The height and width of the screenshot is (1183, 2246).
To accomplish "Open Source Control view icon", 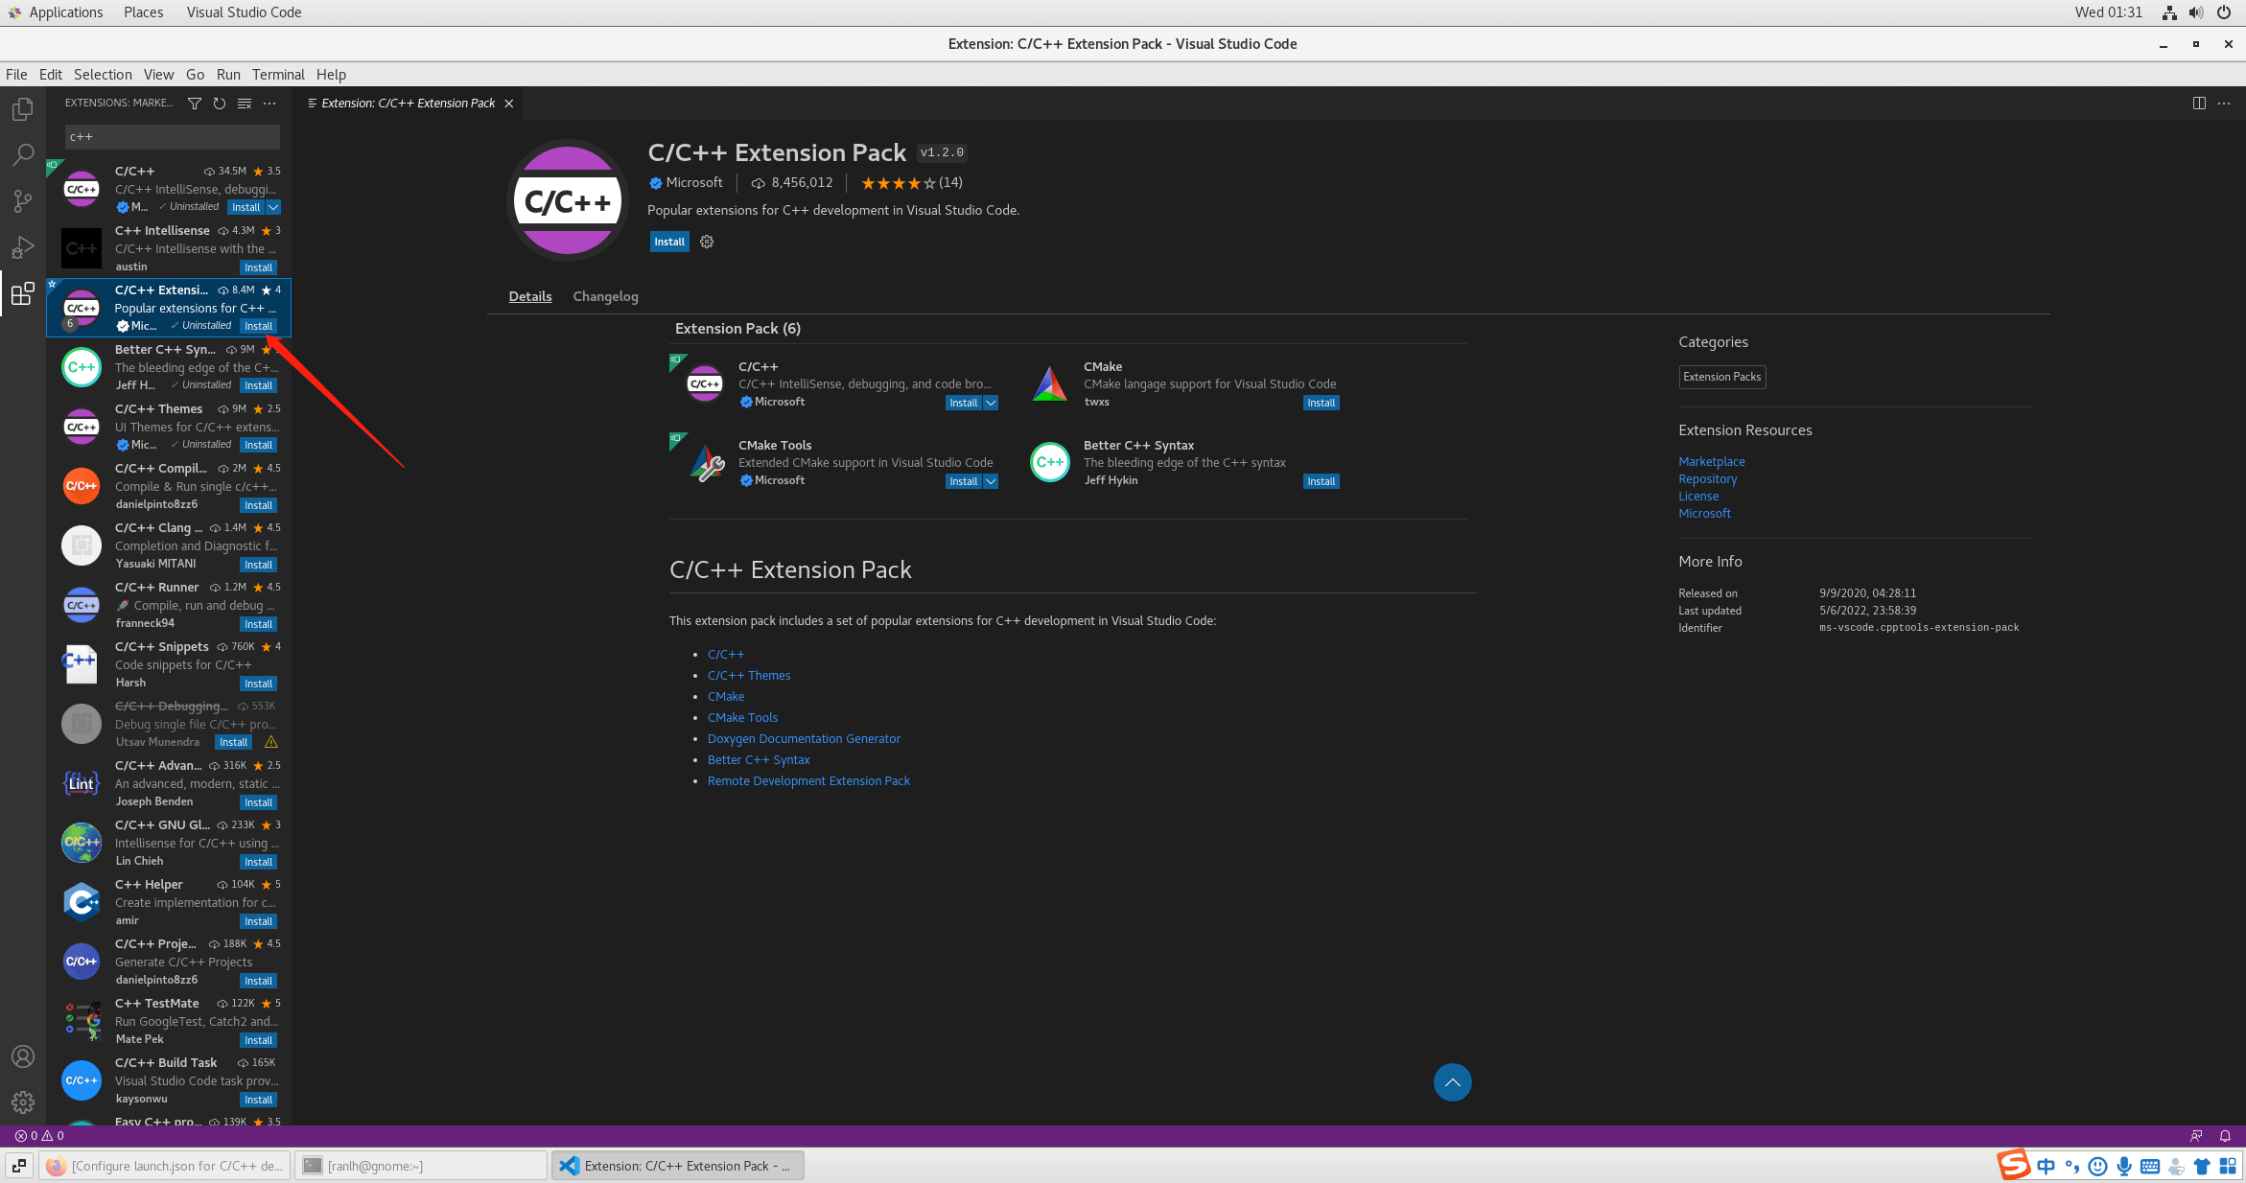I will (23, 200).
